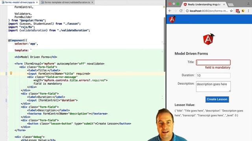Image resolution: width=252 pixels, height=141 pixels.
Task: Open the Chrome three-dot menu
Action: (248, 11)
